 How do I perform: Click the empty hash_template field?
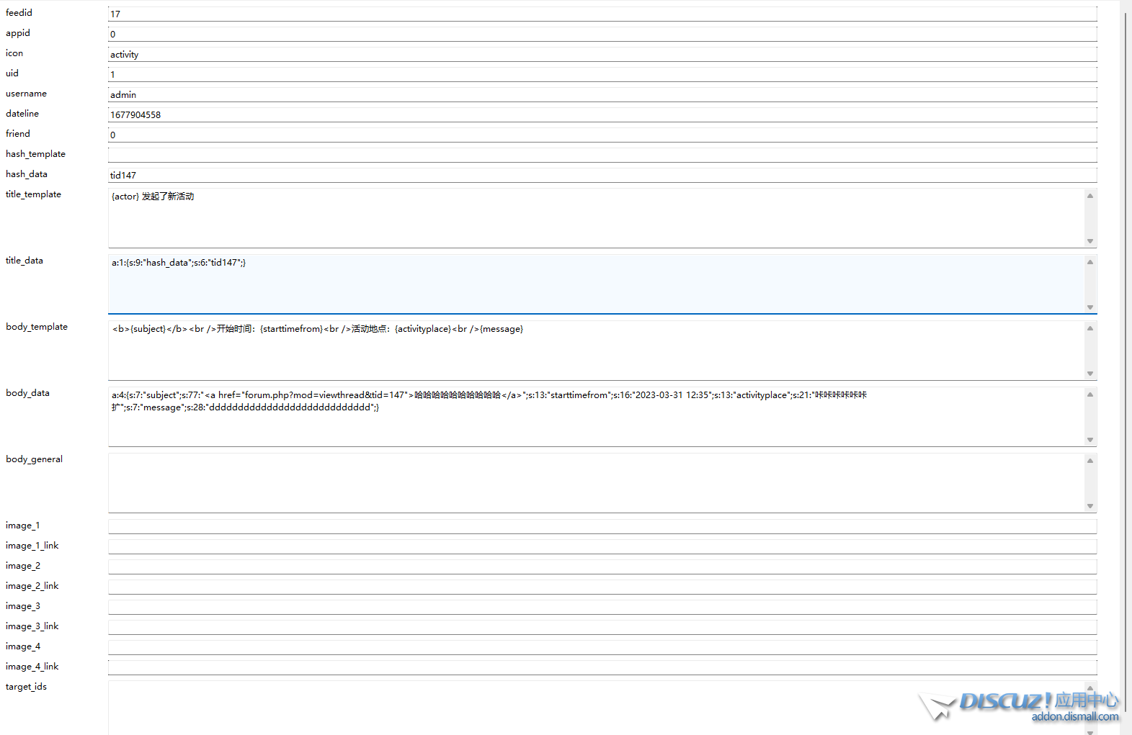tap(602, 155)
